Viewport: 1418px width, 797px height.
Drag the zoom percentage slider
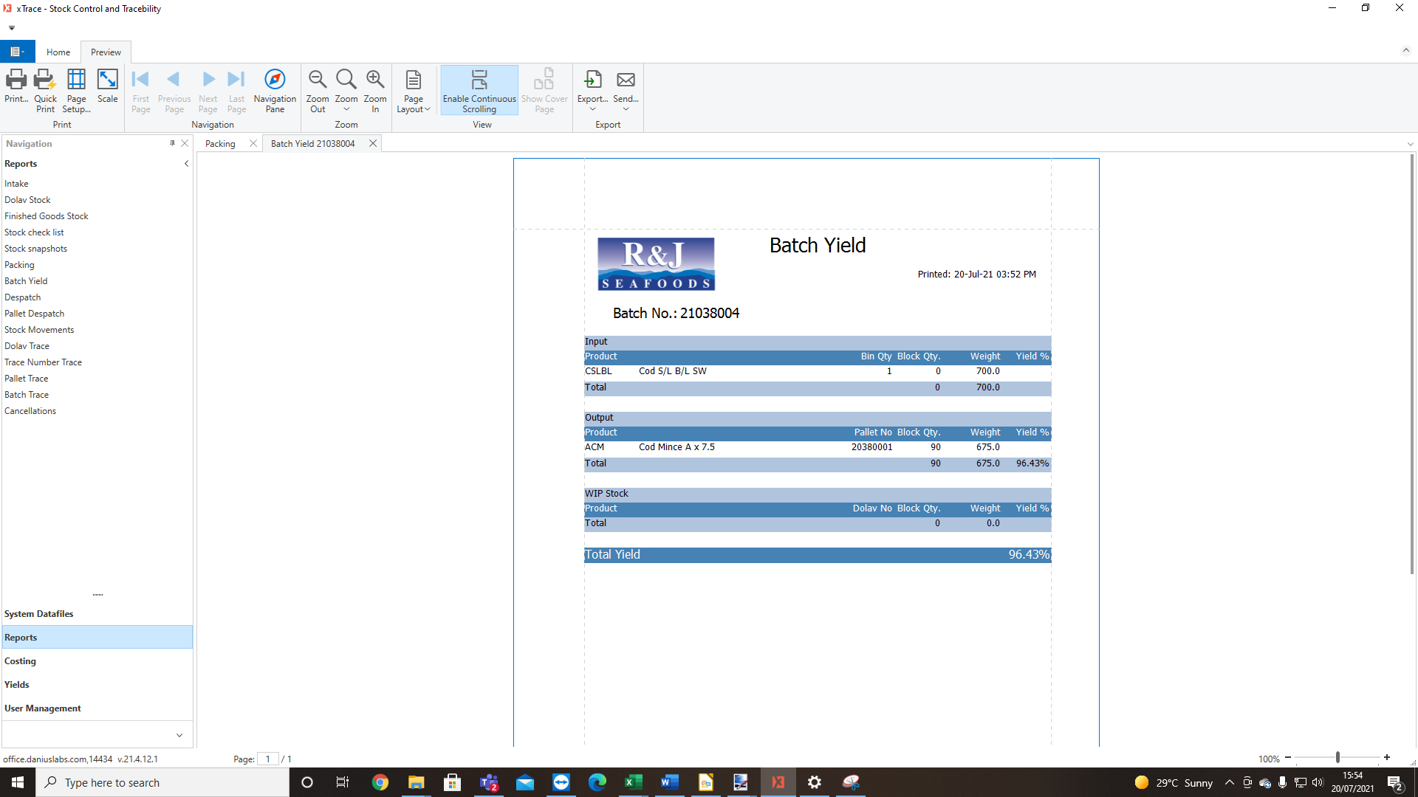[1339, 758]
